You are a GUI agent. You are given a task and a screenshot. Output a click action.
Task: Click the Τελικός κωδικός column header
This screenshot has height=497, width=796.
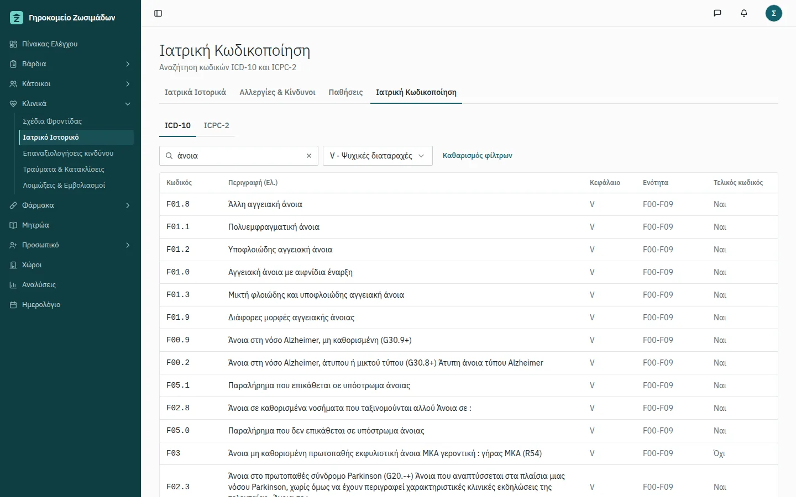pos(738,183)
